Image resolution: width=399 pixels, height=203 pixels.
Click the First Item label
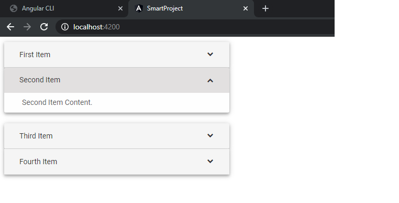35,55
